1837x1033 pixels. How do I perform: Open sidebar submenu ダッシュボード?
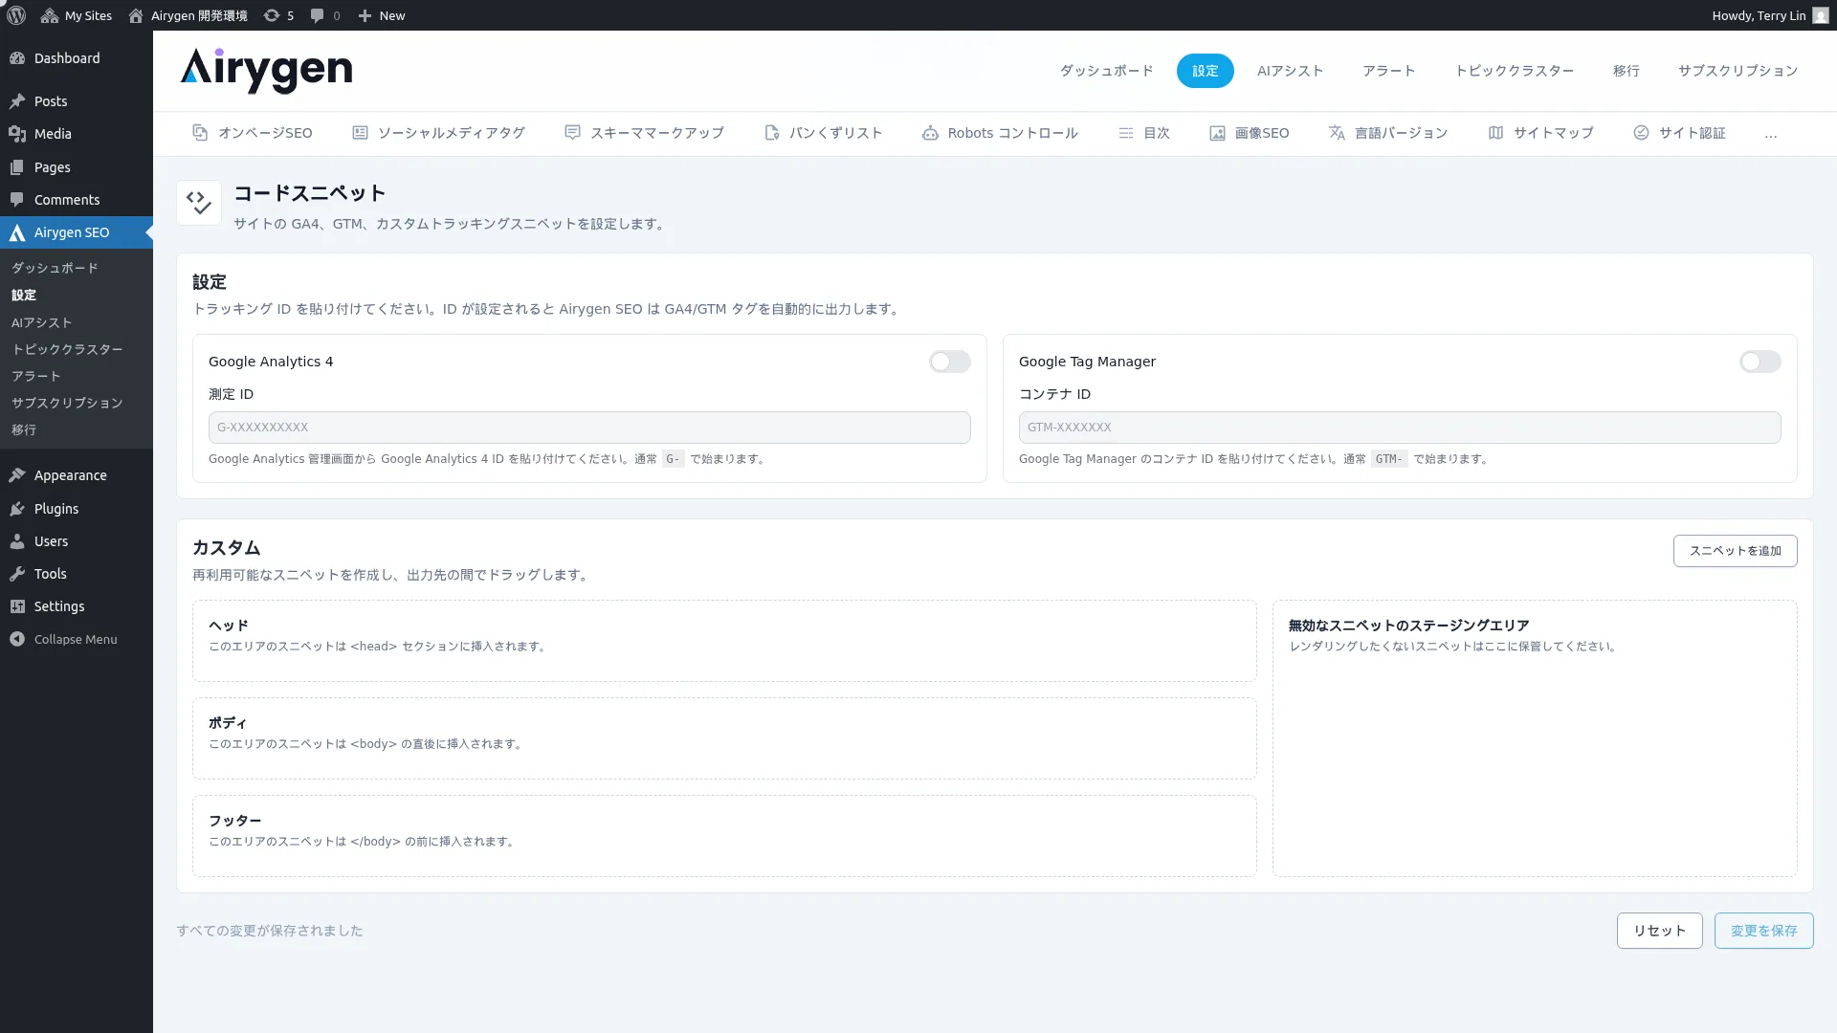tap(55, 268)
